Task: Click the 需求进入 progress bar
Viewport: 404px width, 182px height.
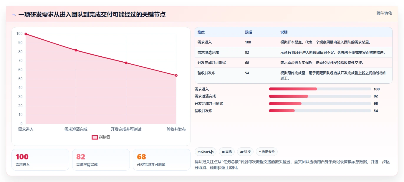Action: click(x=320, y=89)
